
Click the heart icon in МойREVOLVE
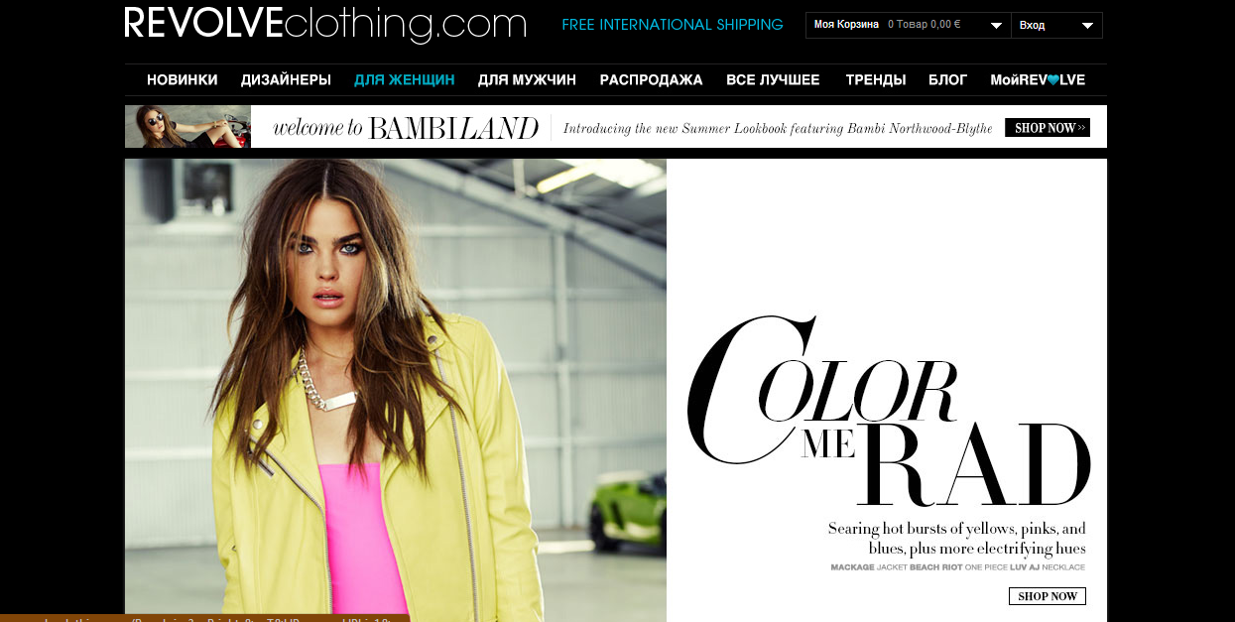[1052, 80]
